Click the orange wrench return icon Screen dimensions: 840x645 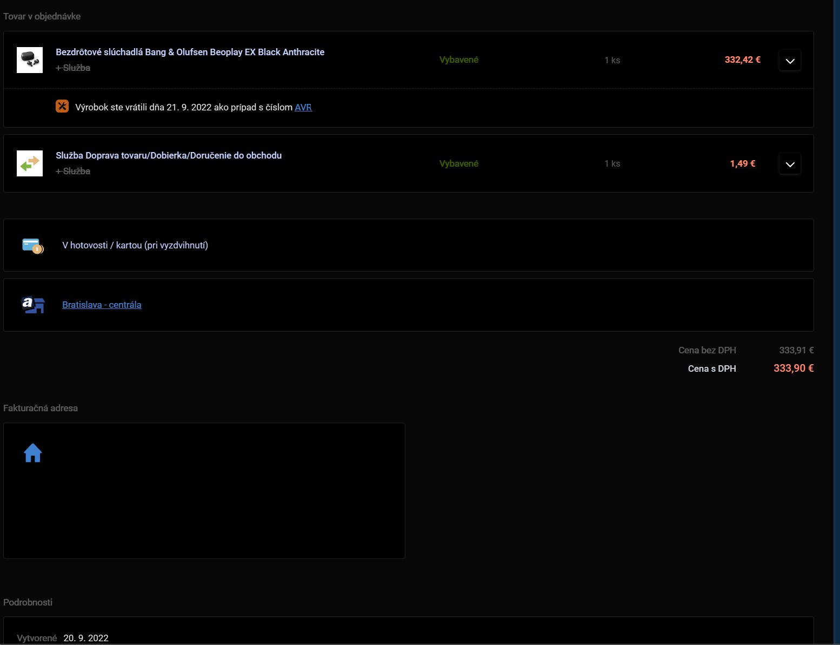point(62,107)
